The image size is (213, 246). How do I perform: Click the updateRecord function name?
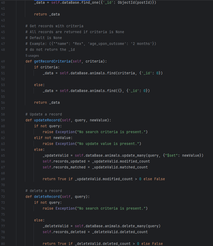click(x=47, y=120)
